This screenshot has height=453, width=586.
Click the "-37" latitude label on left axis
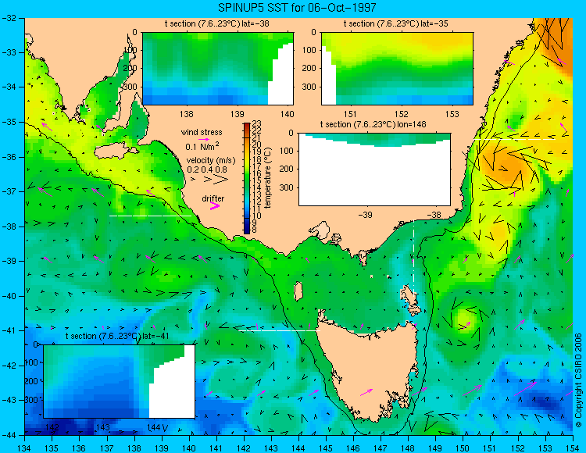9,191
